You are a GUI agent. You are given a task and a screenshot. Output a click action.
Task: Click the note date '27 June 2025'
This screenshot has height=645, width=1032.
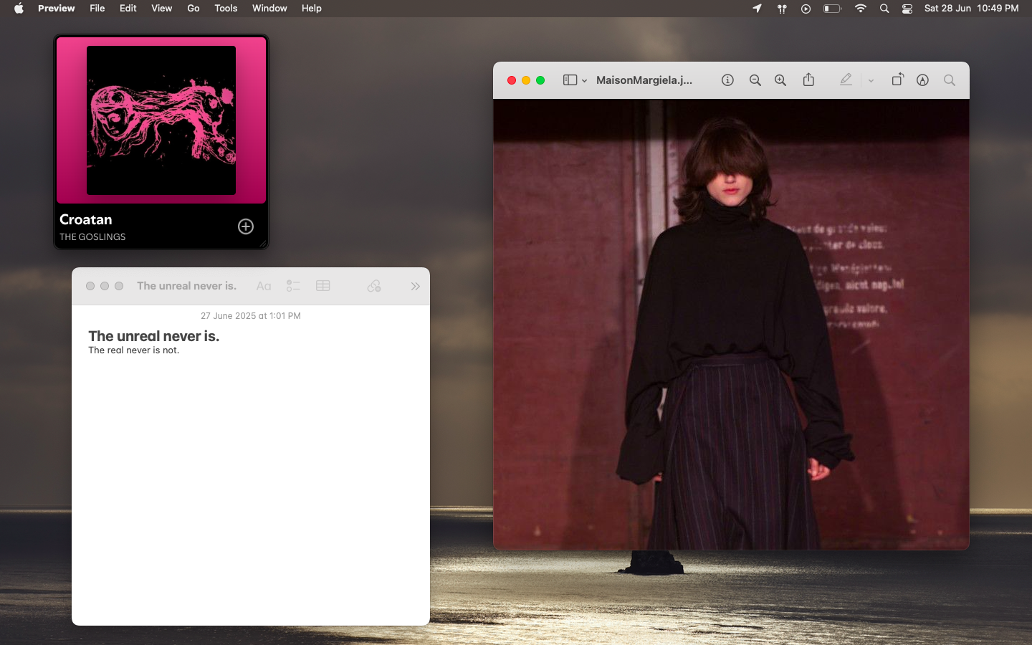251,316
